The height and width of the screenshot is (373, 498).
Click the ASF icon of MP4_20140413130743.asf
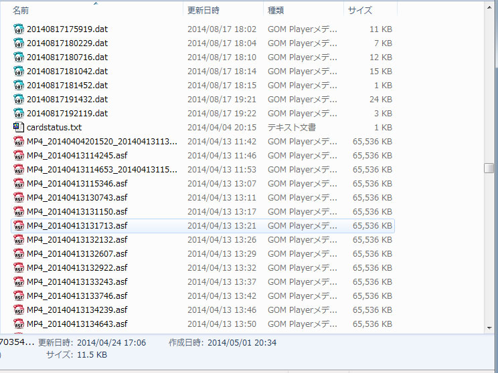pyautogui.click(x=19, y=197)
